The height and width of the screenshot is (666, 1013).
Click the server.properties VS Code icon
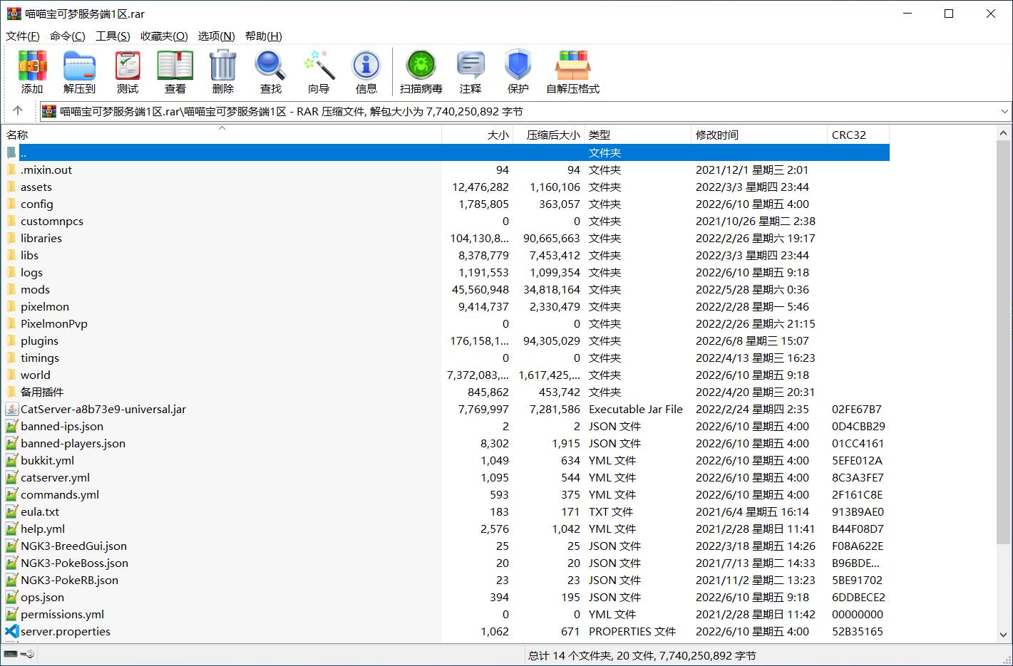tap(11, 631)
